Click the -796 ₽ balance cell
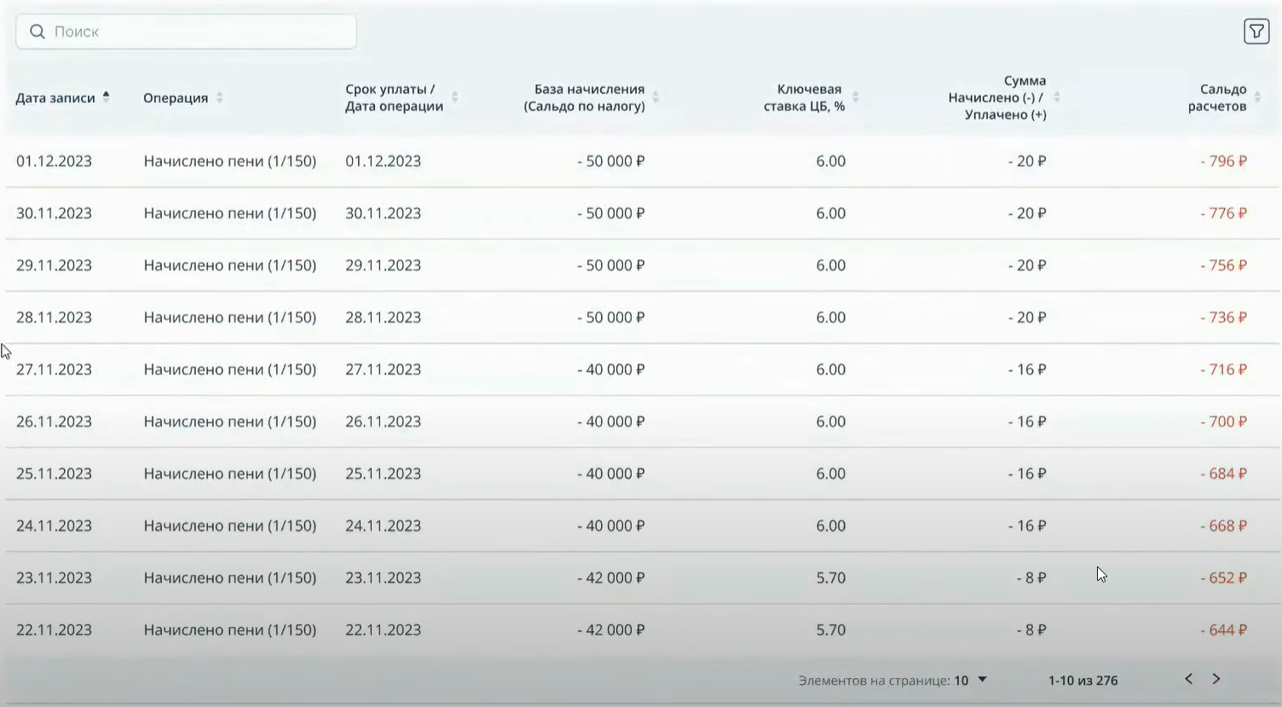Viewport: 1282px width, 707px height. (1223, 161)
